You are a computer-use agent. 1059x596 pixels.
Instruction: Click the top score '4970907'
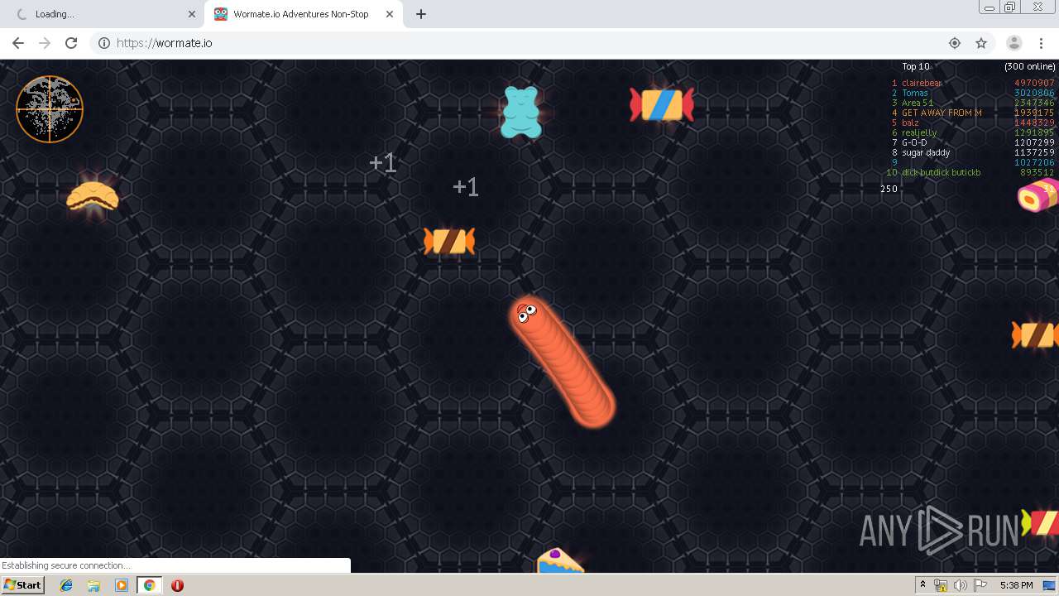(1034, 83)
